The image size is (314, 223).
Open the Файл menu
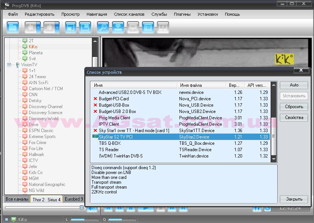[13, 14]
